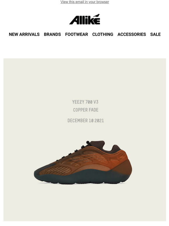The width and height of the screenshot is (169, 226).
Task: Click the DECEMBER 10 2021 release date
Action: click(x=86, y=121)
